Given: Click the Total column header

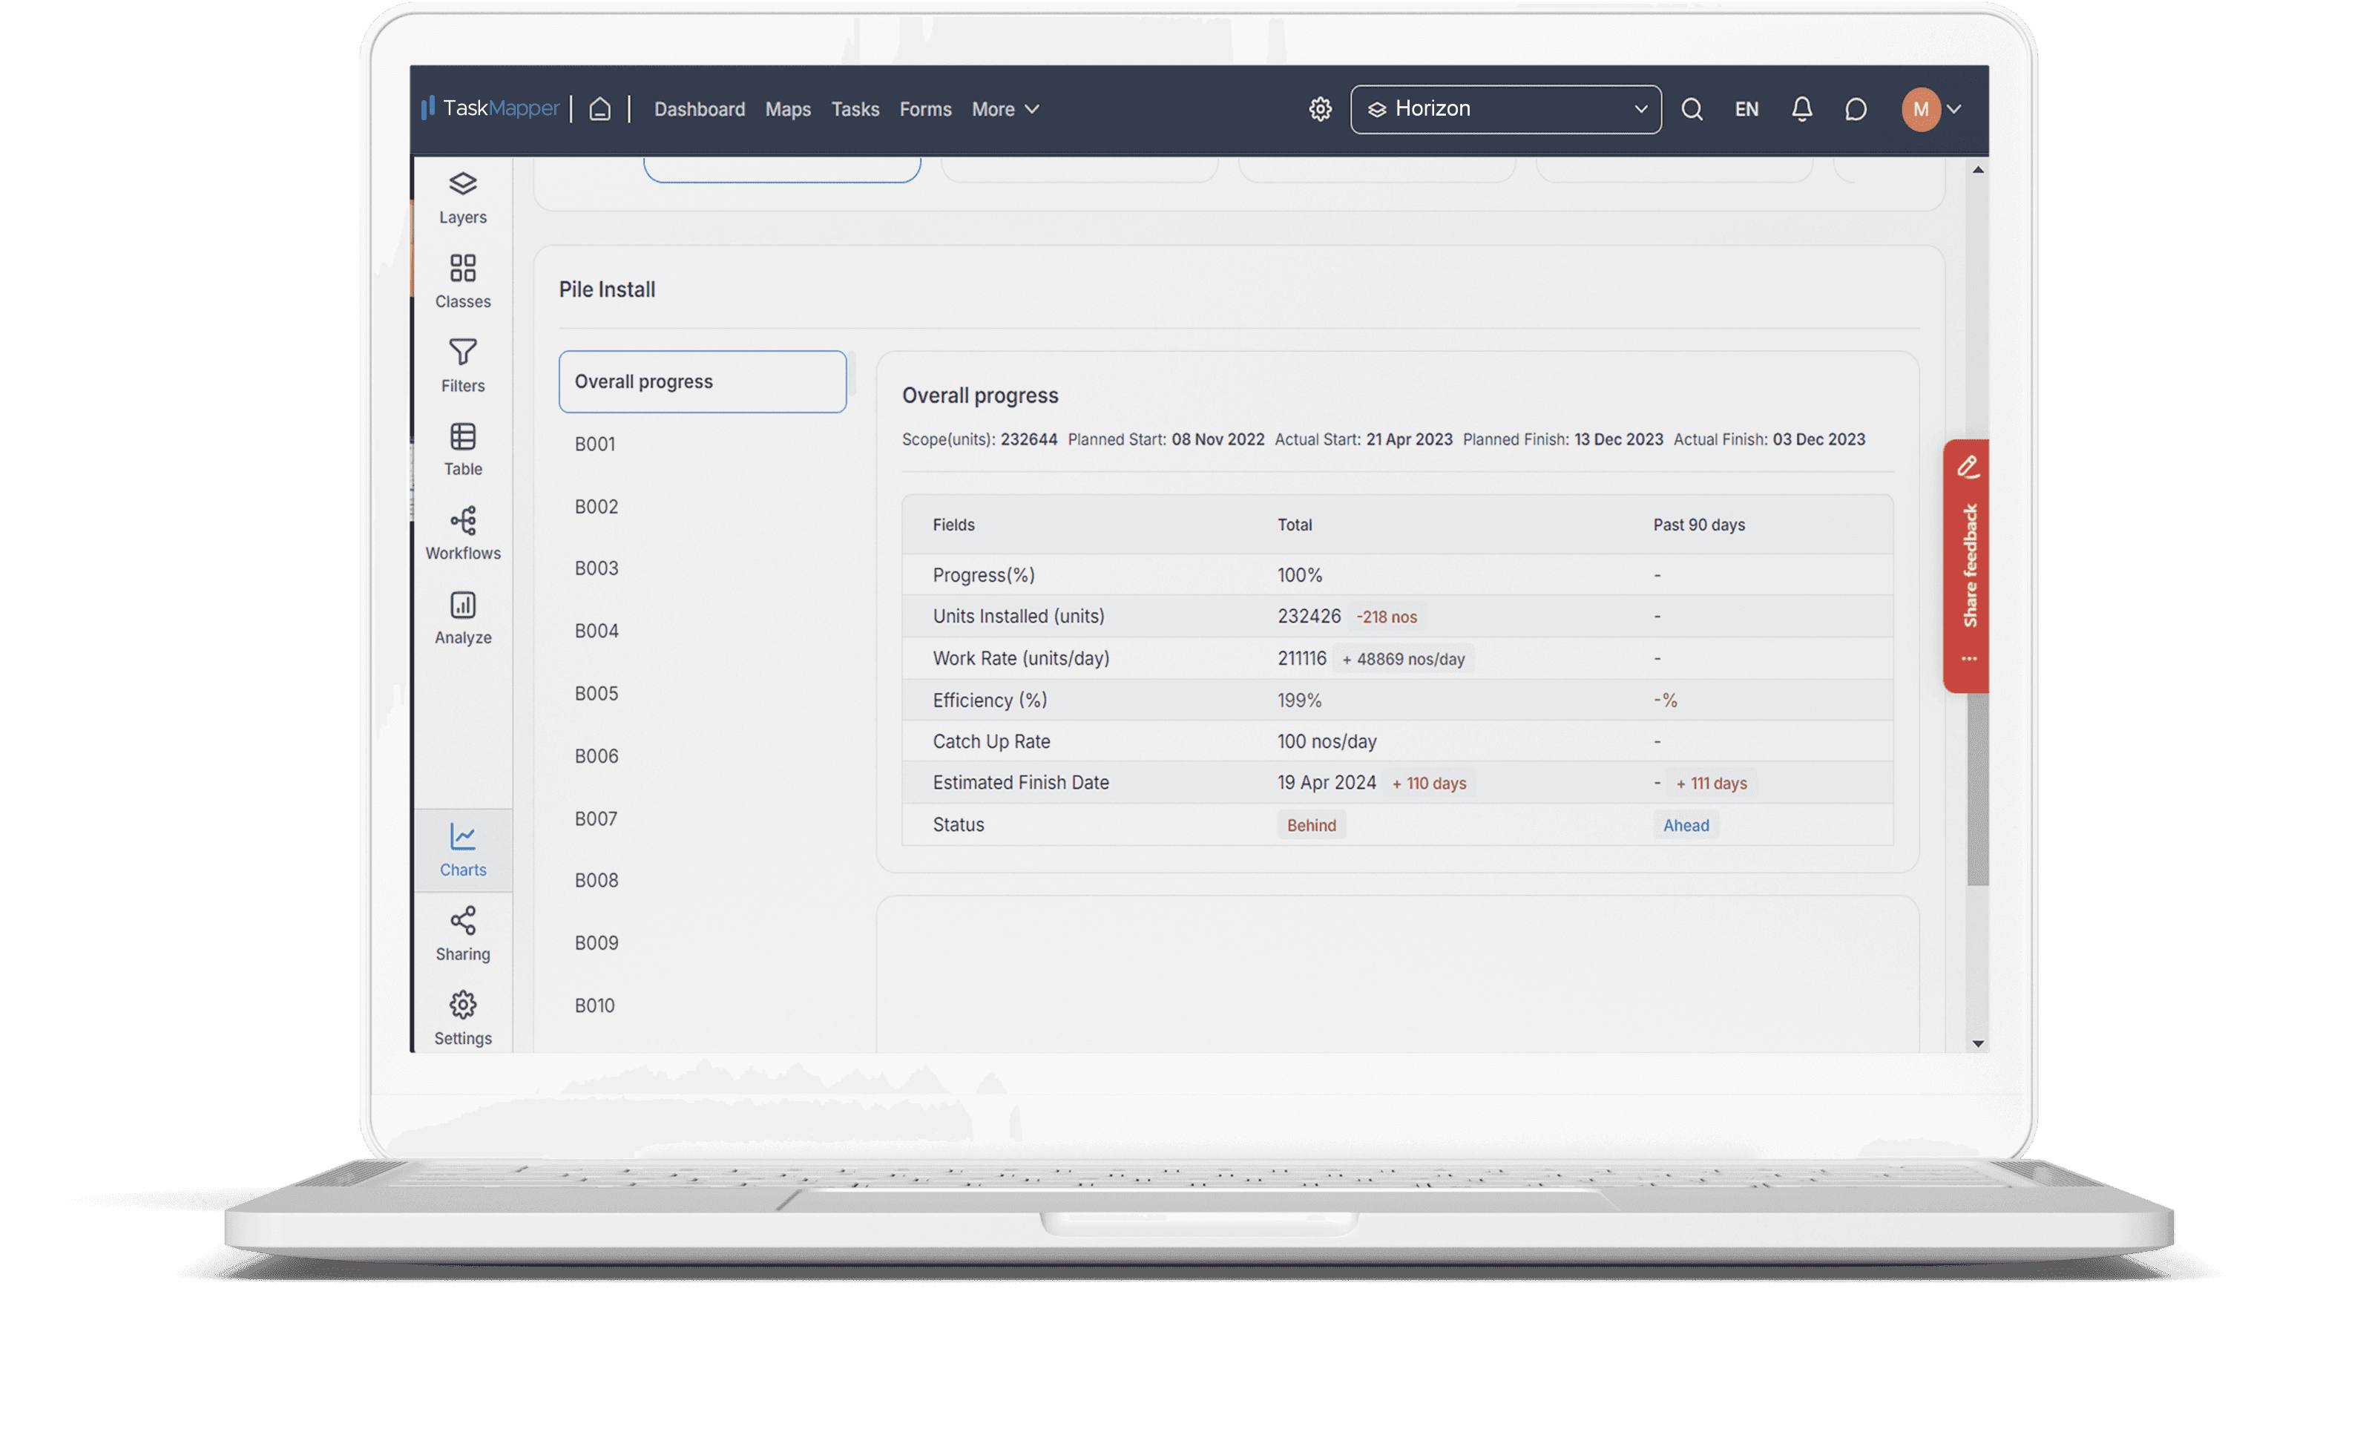Looking at the screenshot, I should coord(1295,525).
